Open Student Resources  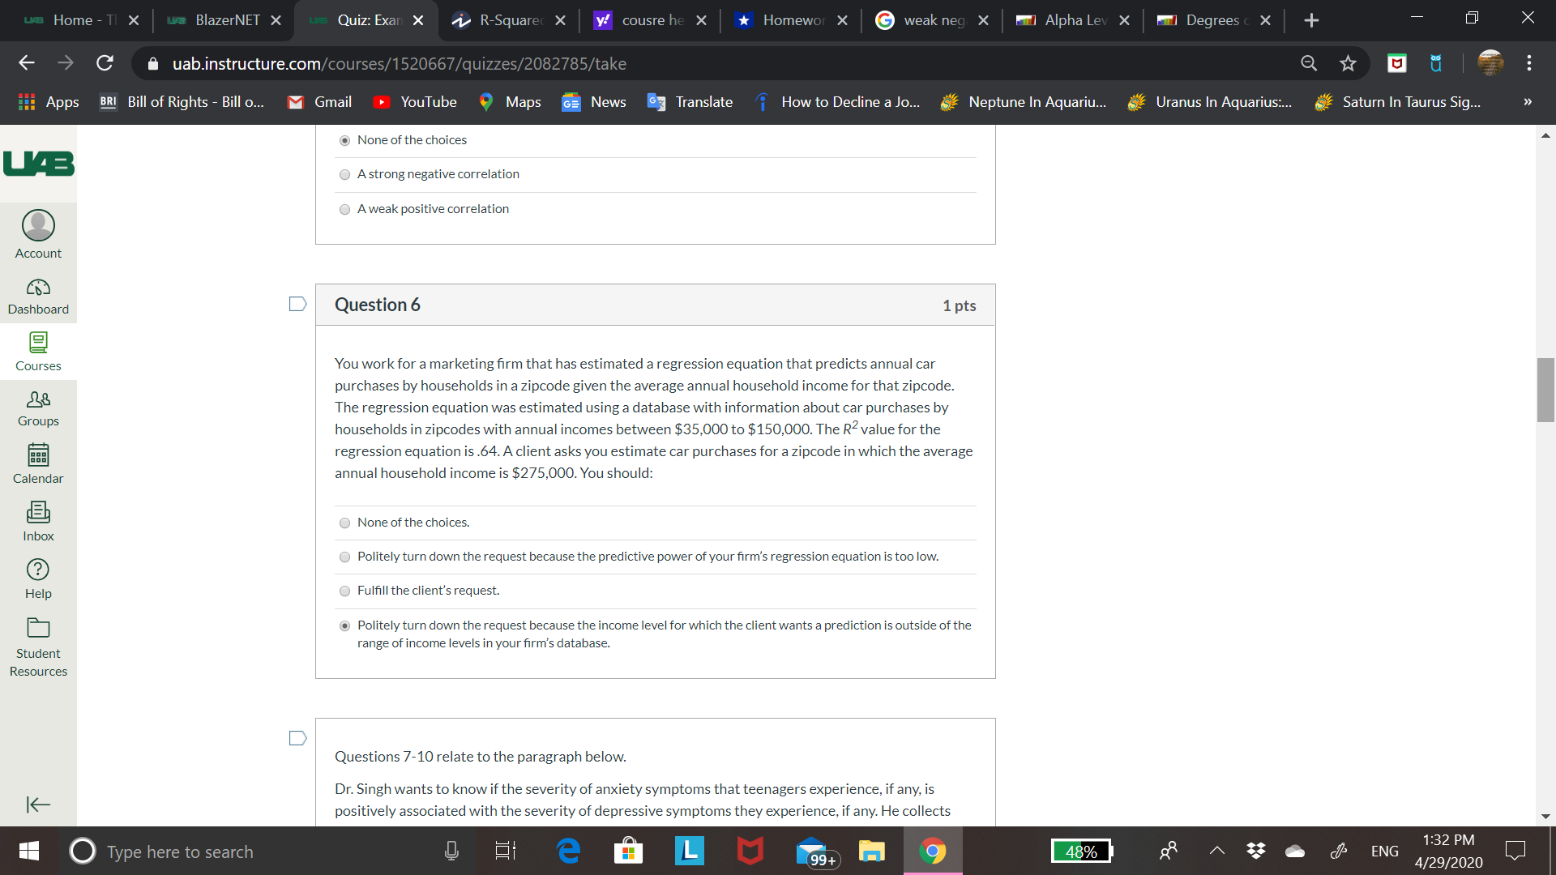click(37, 646)
